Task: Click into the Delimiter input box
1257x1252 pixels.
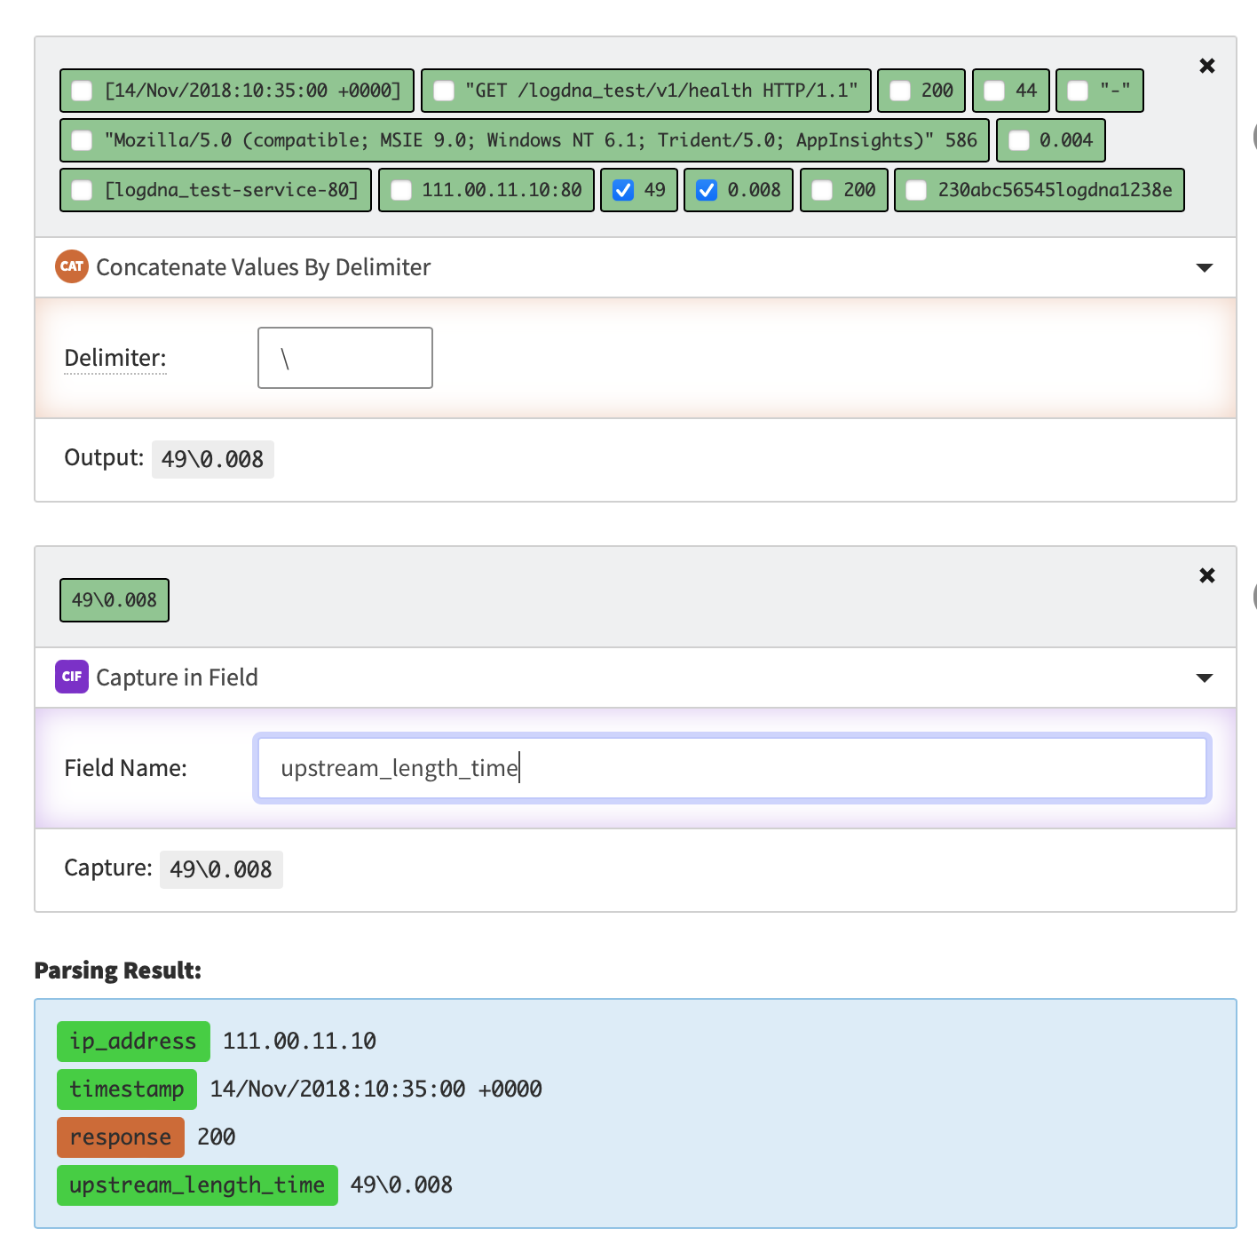Action: 345,358
